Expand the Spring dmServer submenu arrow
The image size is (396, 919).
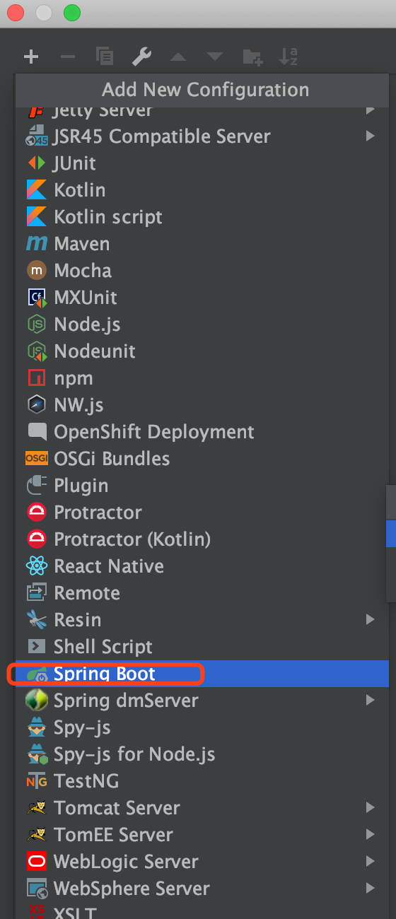371,700
